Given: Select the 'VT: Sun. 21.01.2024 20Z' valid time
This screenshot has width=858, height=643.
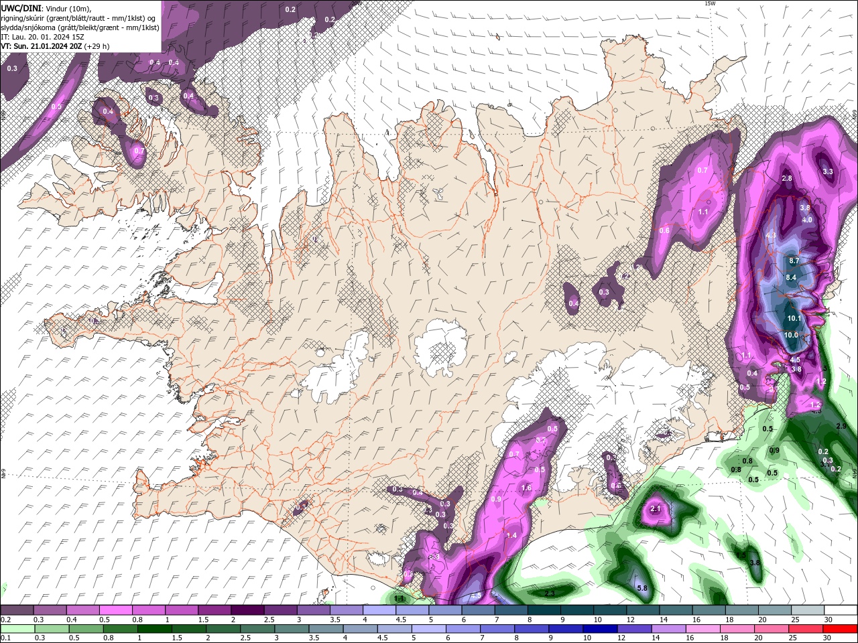Looking at the screenshot, I should click(x=42, y=46).
